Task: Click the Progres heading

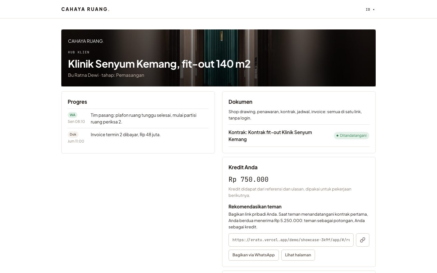Action: pos(77,102)
